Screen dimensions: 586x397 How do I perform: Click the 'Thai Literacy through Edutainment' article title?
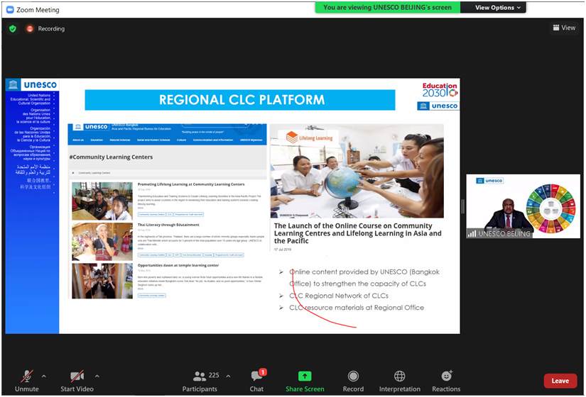[x=168, y=225]
